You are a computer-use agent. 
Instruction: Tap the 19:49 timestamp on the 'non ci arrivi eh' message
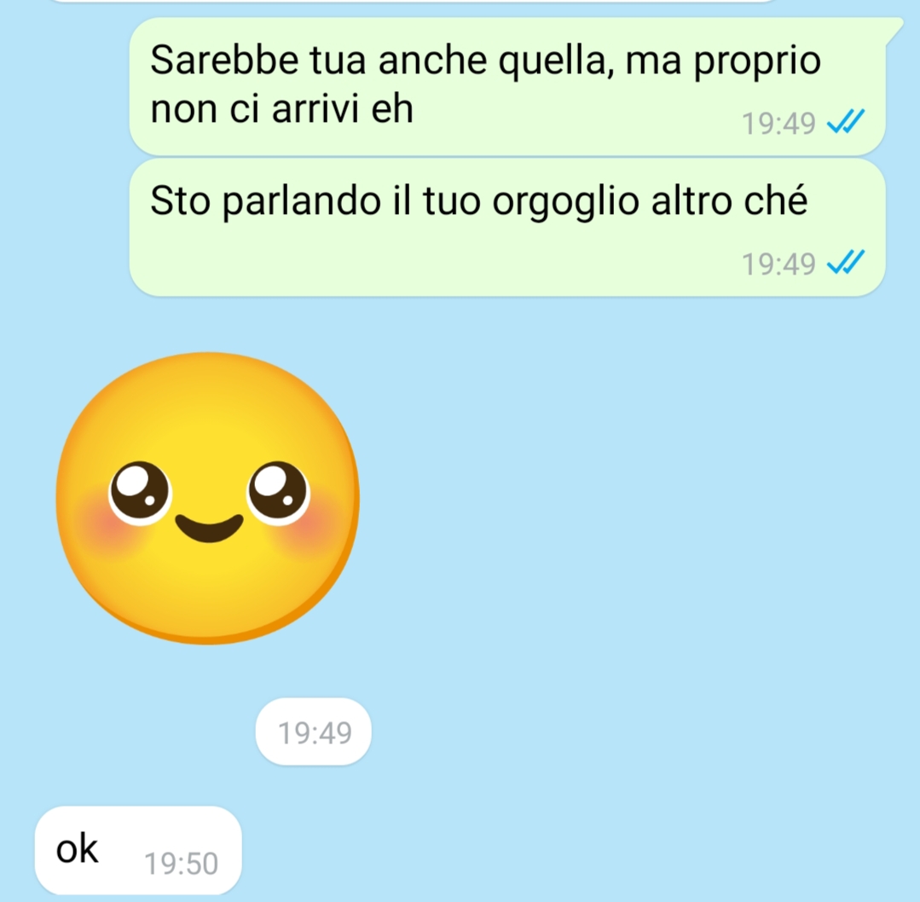778,124
